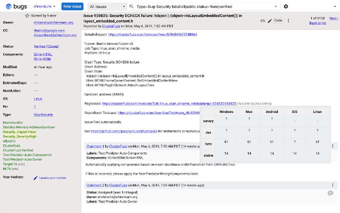Go to the Next issue link
Image resolution: width=340 pixels, height=213 pixels.
click(x=333, y=18)
